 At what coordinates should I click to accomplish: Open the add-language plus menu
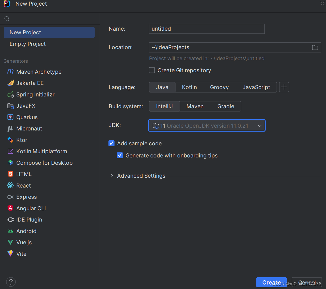[284, 87]
